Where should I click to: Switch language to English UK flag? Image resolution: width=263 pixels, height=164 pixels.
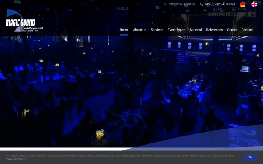(x=254, y=4)
